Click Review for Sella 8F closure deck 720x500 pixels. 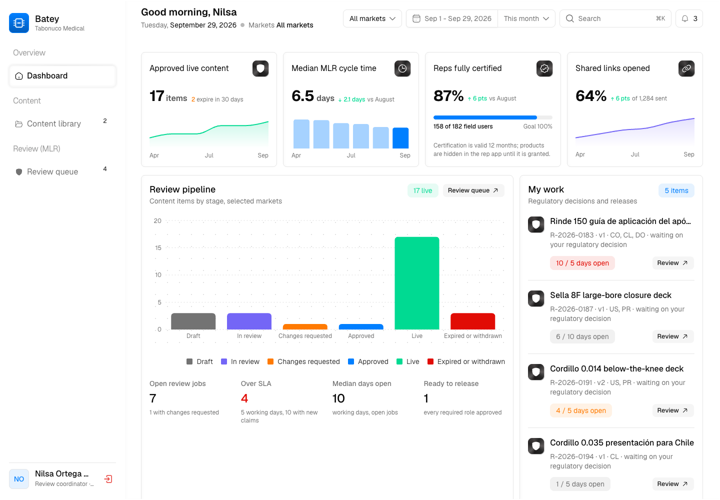pos(673,336)
